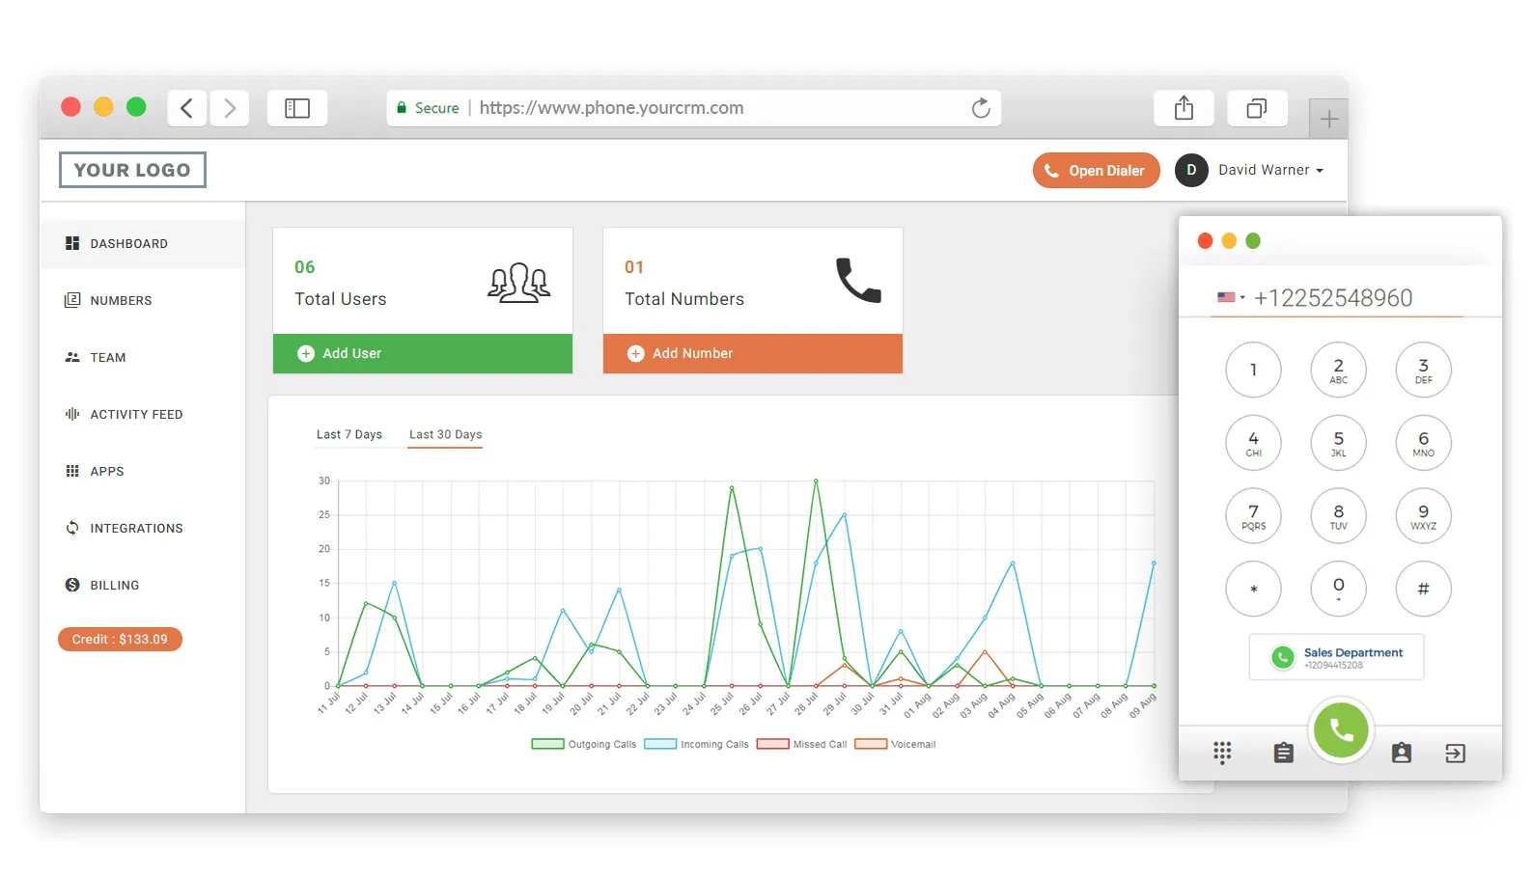Toggle Incoming Calls legend series
This screenshot has height=879, width=1533.
[x=696, y=744]
